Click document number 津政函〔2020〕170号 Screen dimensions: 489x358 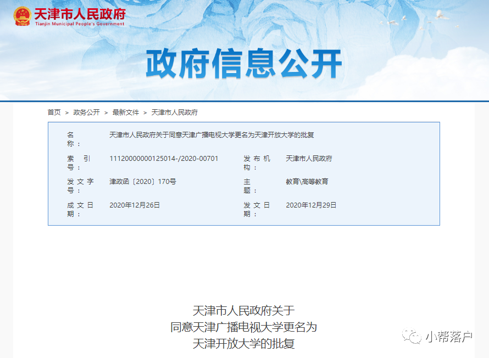coord(142,182)
